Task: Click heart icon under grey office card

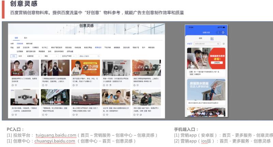Action: [107, 85]
